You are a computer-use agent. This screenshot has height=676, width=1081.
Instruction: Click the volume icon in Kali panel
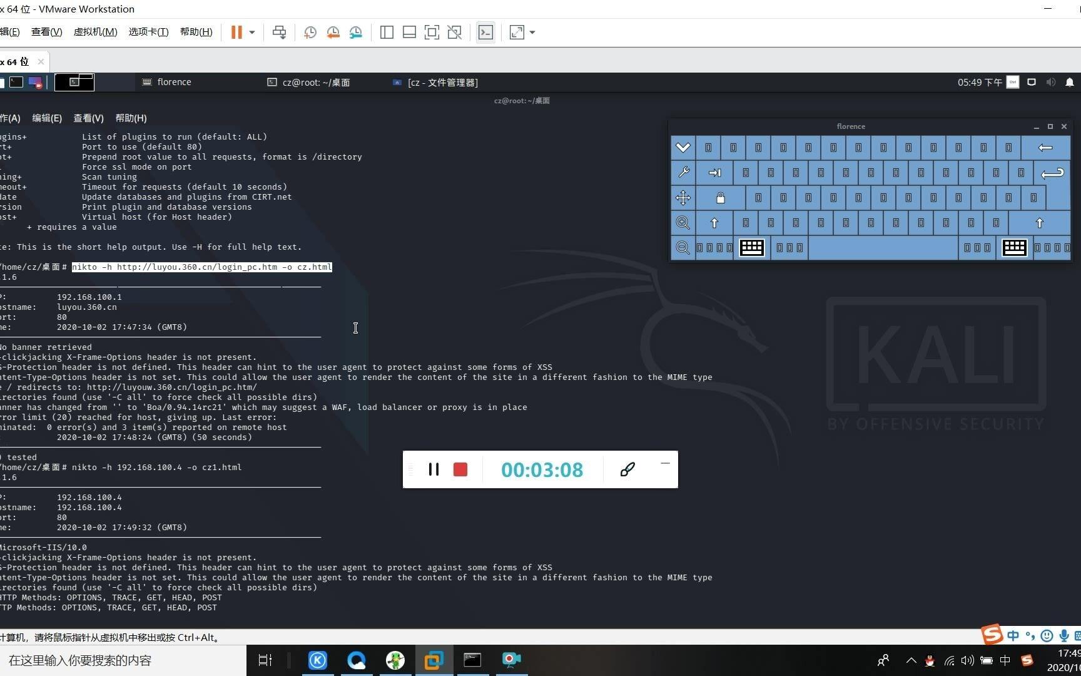pos(1051,82)
